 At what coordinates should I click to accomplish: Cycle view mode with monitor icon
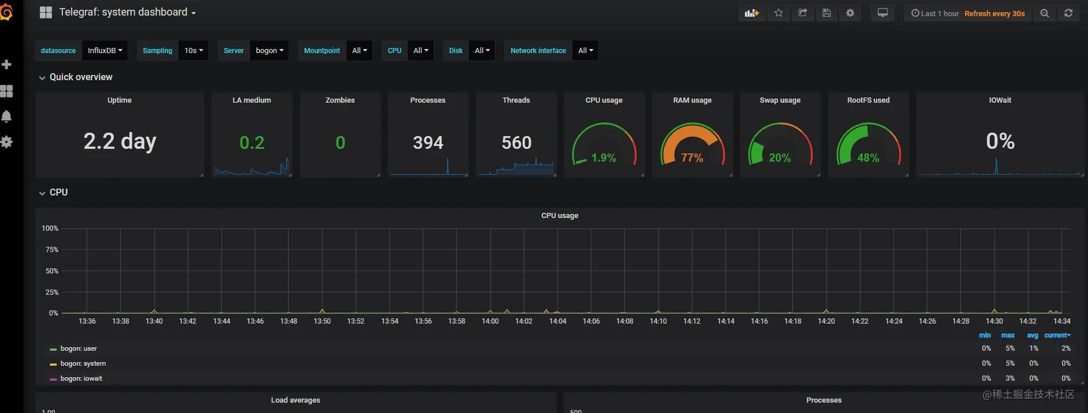[882, 13]
